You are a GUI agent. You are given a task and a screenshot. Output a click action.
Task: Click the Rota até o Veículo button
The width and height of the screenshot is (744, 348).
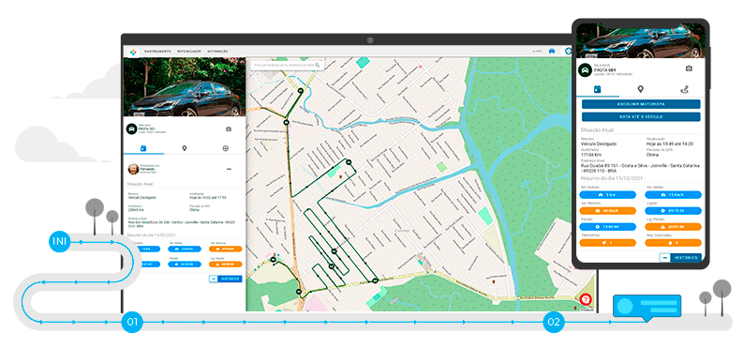point(641,117)
